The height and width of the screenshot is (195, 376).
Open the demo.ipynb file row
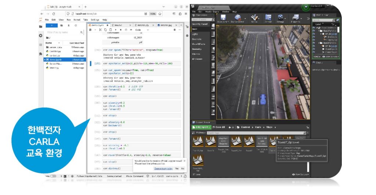point(64,59)
